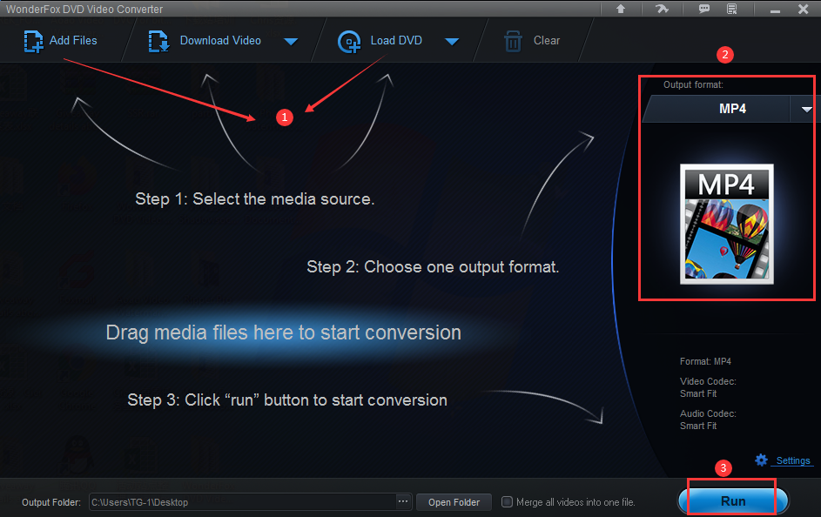This screenshot has width=821, height=517.
Task: Click the upgrade arrow icon in title bar
Action: 621,9
